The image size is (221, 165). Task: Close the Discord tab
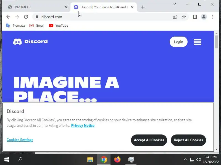click(x=132, y=7)
